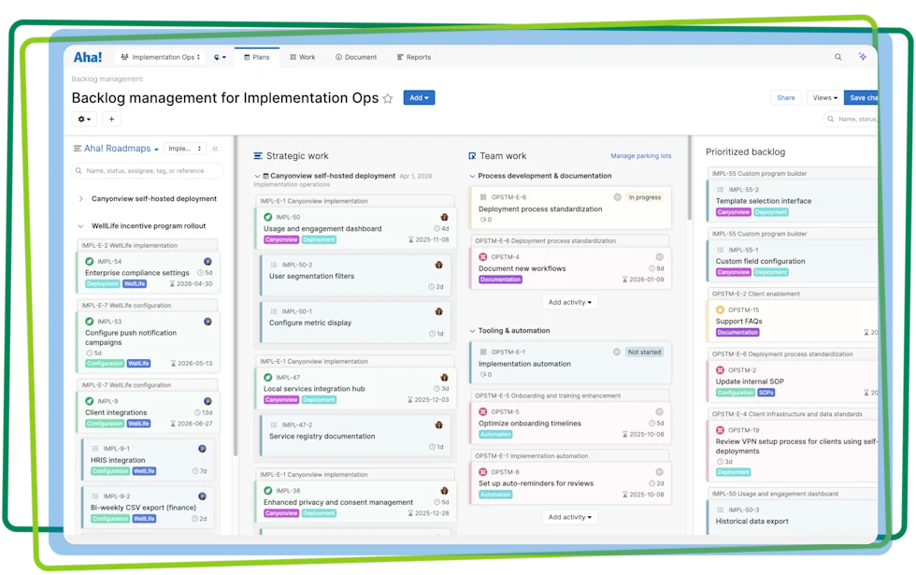Image resolution: width=916 pixels, height=575 pixels.
Task: Switch to the Plans tab
Action: coord(256,57)
